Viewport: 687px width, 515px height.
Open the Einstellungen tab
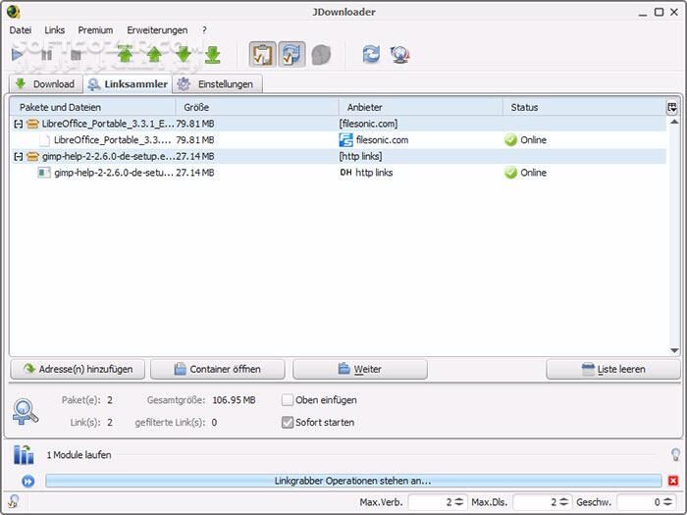tap(217, 84)
